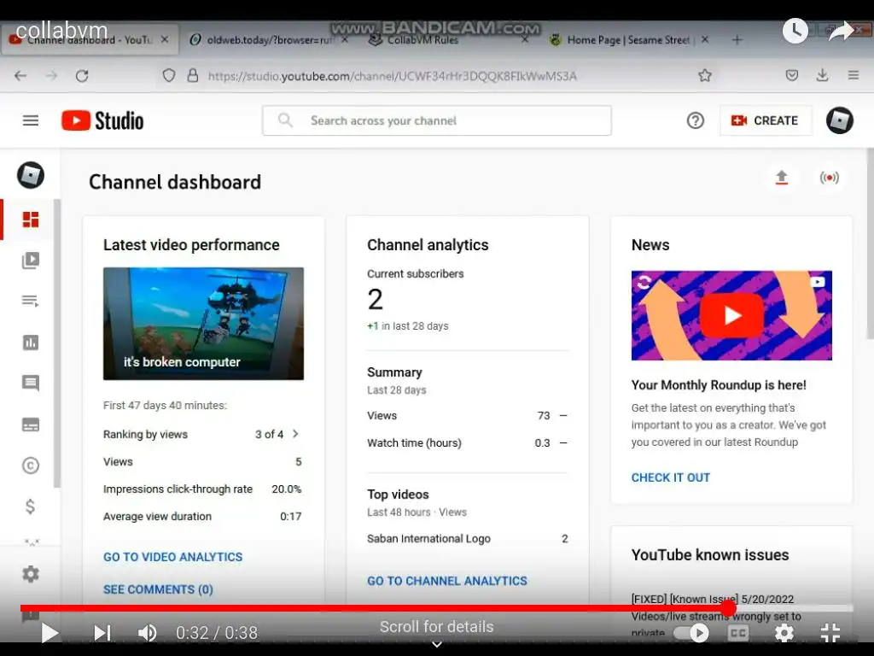Click GO TO VIDEO ANALYTICS link

click(172, 557)
